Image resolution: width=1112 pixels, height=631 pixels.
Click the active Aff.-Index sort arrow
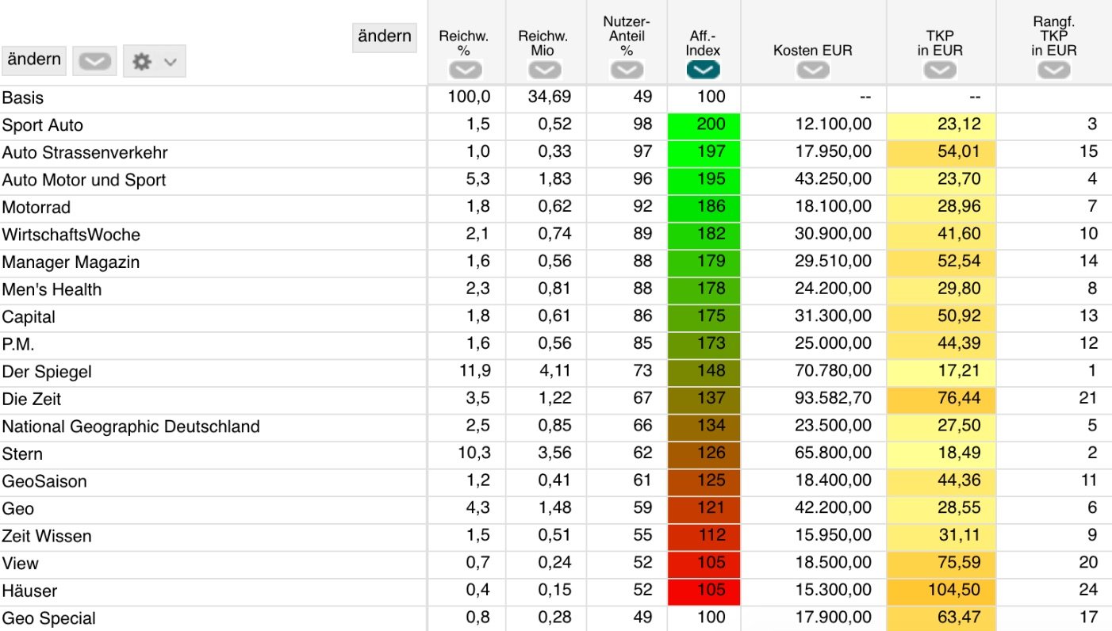click(x=704, y=71)
